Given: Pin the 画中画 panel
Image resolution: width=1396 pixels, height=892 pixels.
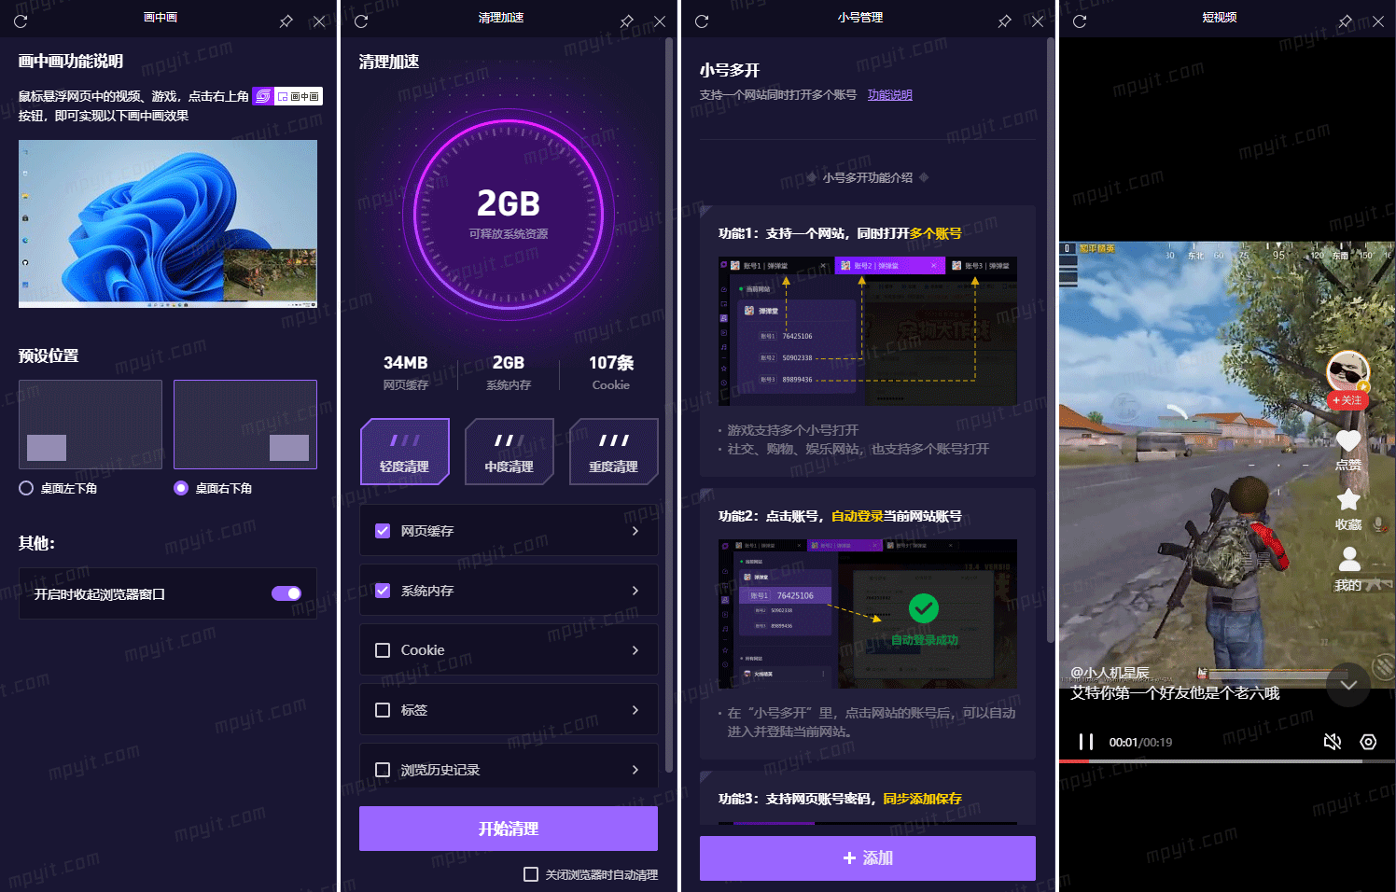Looking at the screenshot, I should (x=286, y=21).
